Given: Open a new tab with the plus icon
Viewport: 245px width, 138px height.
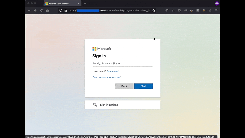Looking at the screenshot, I should (x=85, y=3).
